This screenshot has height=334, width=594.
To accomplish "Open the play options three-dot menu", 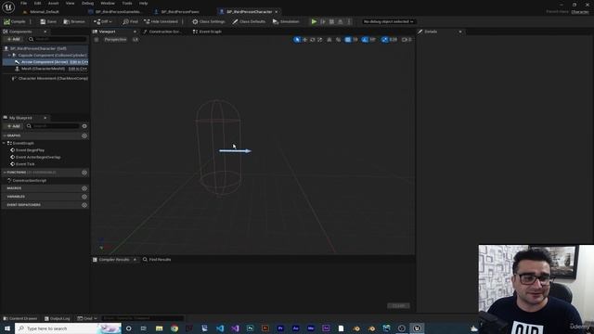I will pos(349,21).
